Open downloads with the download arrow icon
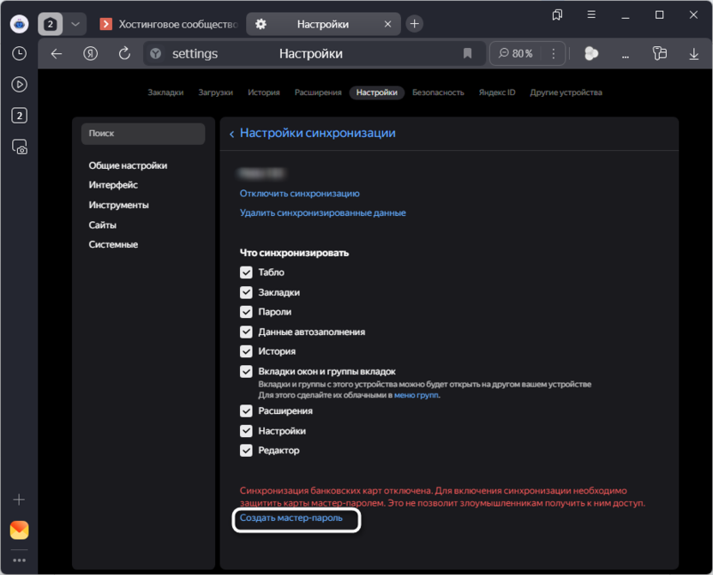The image size is (713, 575). [x=693, y=54]
